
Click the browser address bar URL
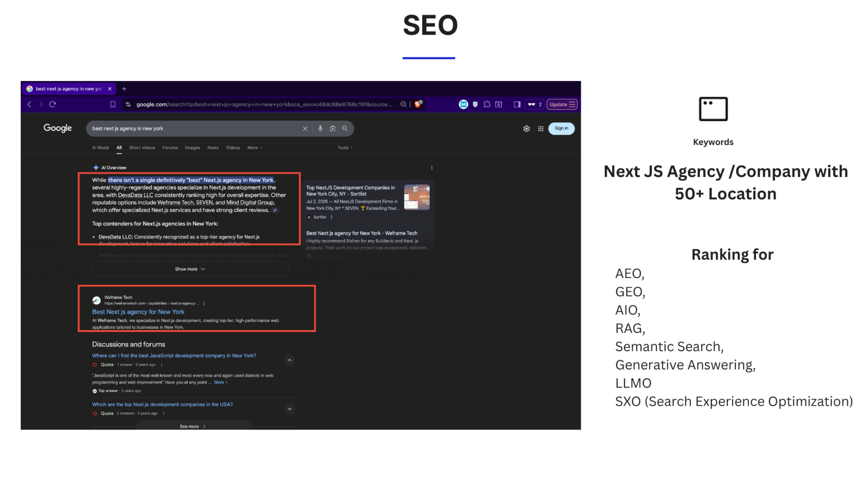coord(264,105)
